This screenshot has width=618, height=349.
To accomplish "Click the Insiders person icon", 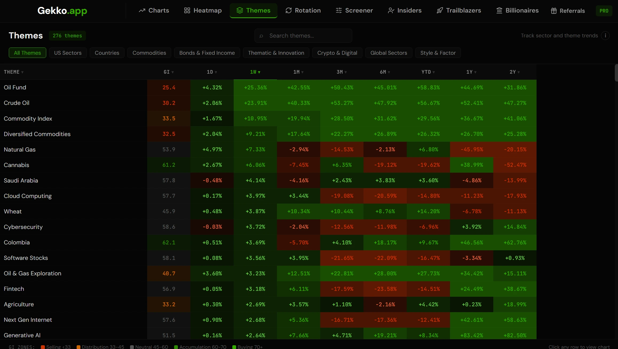I will pos(391,10).
